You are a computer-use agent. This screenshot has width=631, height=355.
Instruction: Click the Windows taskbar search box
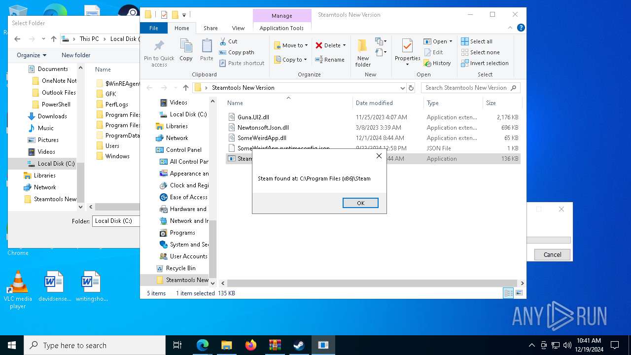point(95,345)
